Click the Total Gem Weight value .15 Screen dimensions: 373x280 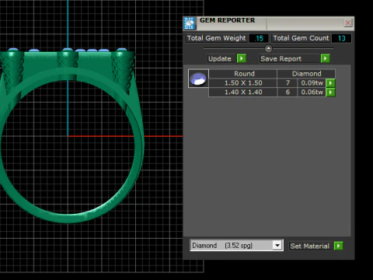[259, 38]
